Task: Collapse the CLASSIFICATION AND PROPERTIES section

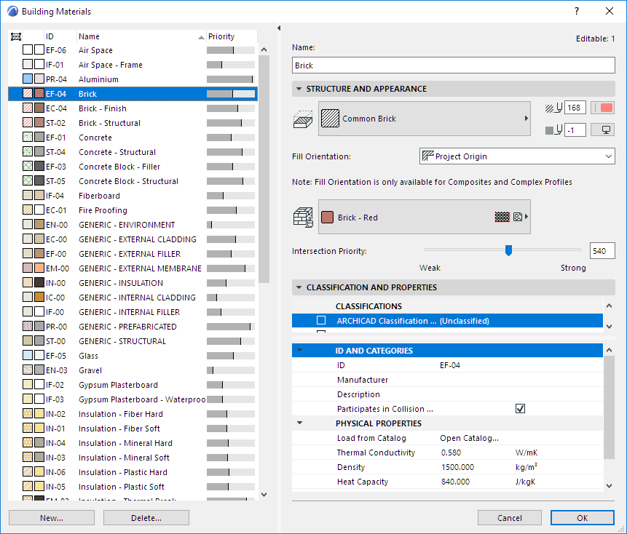Action: tap(299, 287)
